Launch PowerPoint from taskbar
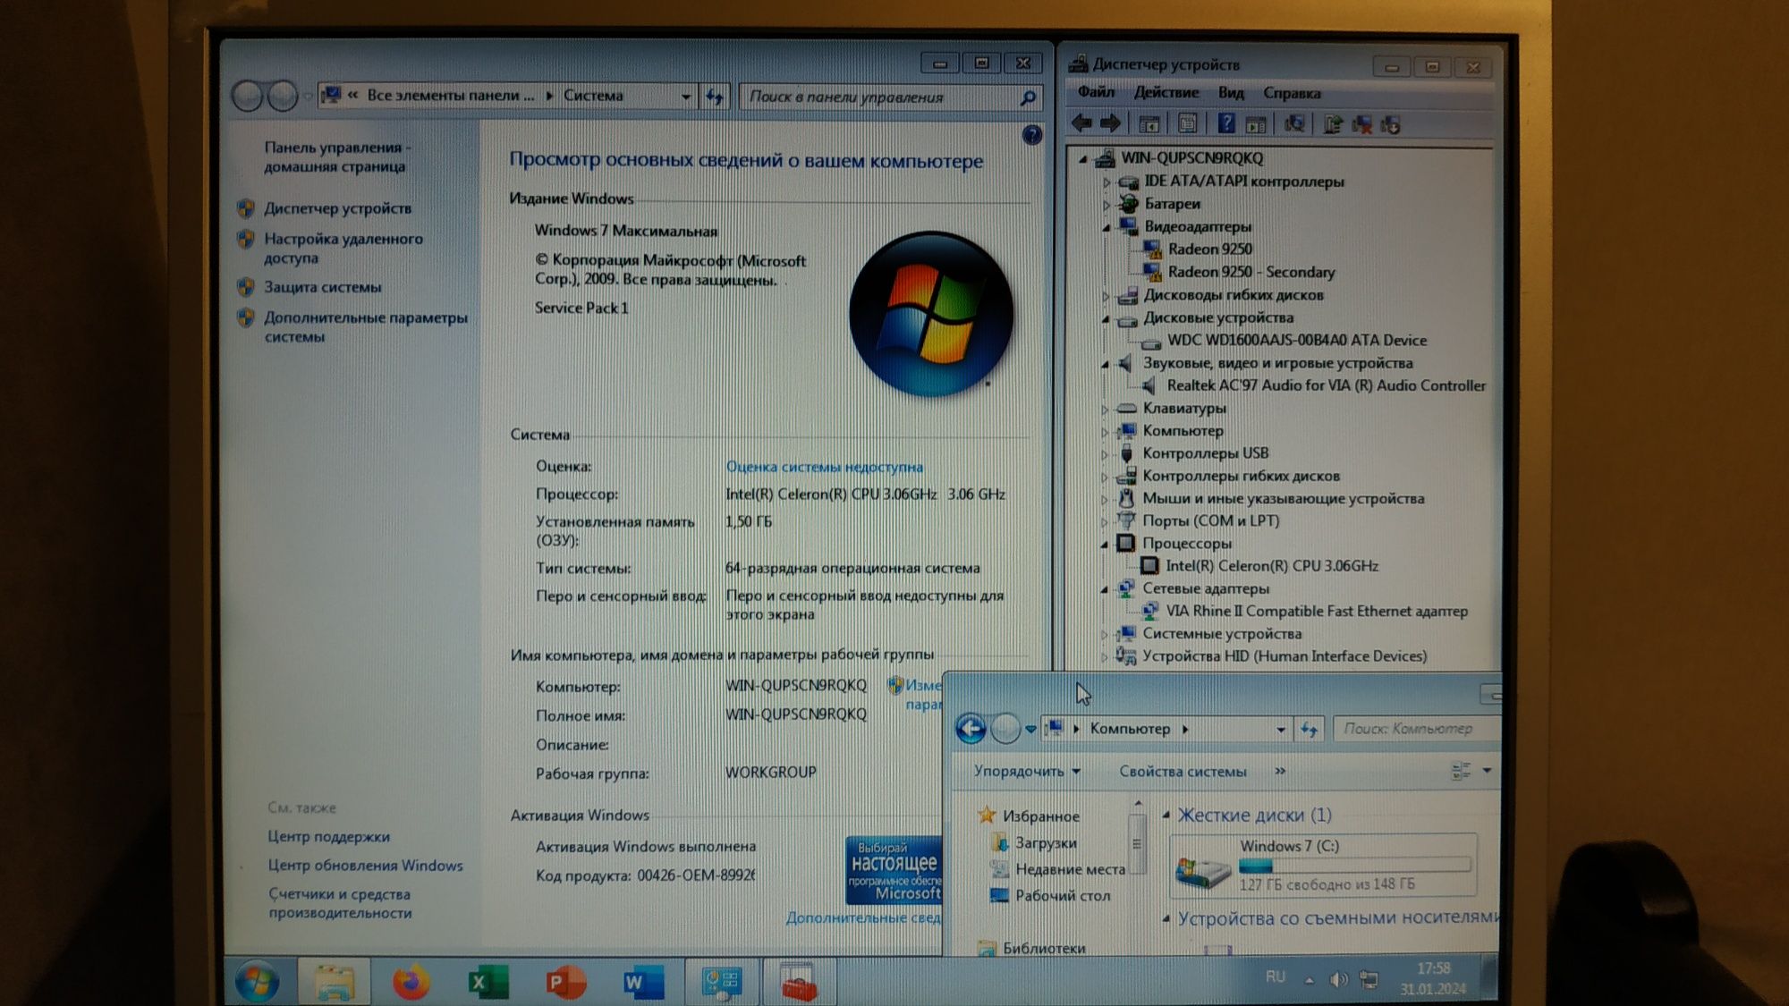The image size is (1789, 1006). pos(564,983)
